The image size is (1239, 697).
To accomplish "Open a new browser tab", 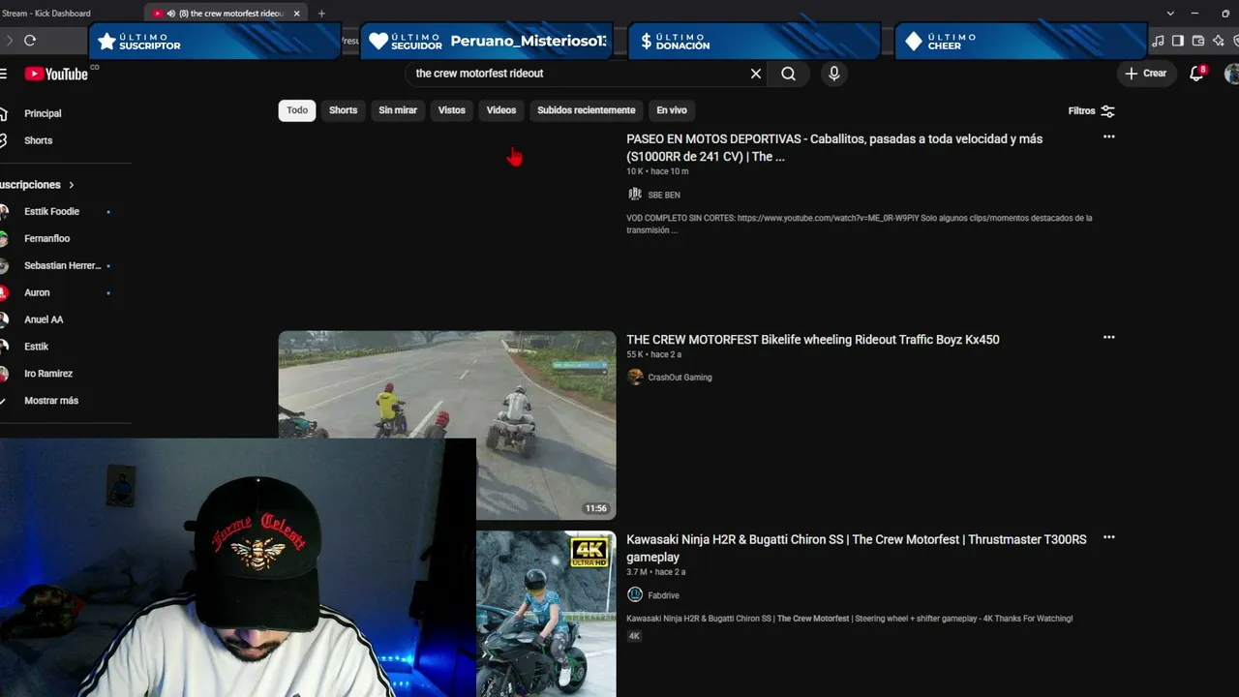I will click(x=321, y=14).
